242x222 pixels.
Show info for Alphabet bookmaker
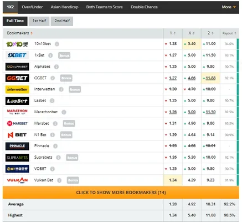point(56,67)
